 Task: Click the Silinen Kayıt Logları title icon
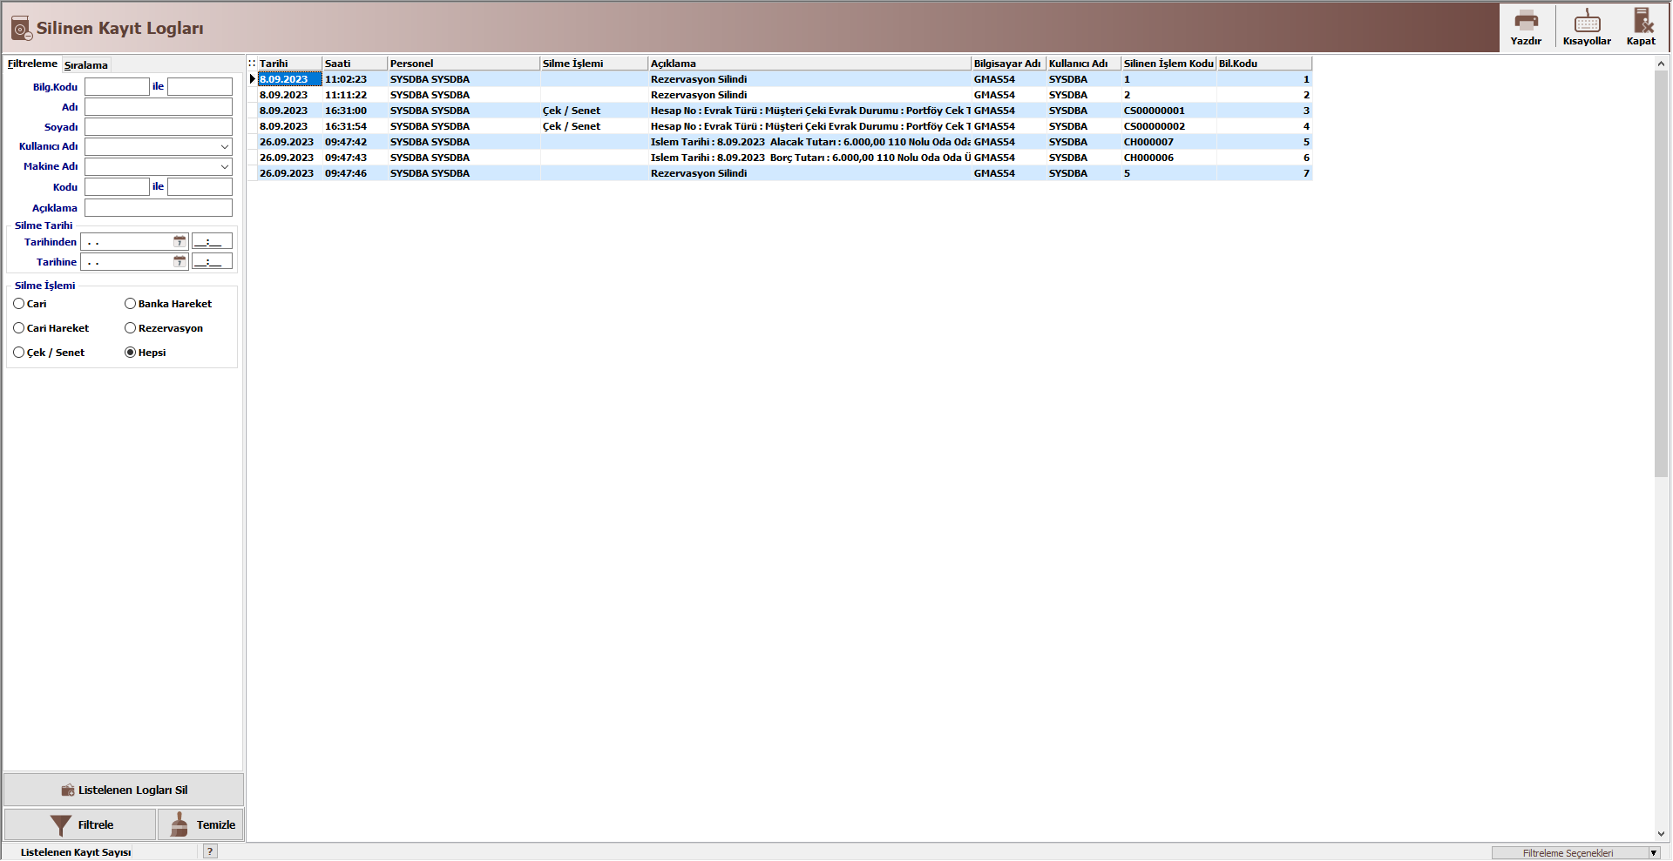[x=21, y=28]
